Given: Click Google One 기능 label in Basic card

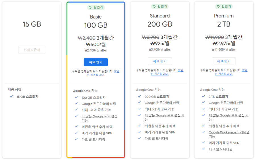Looking at the screenshot, I should pyautogui.click(x=85, y=91).
